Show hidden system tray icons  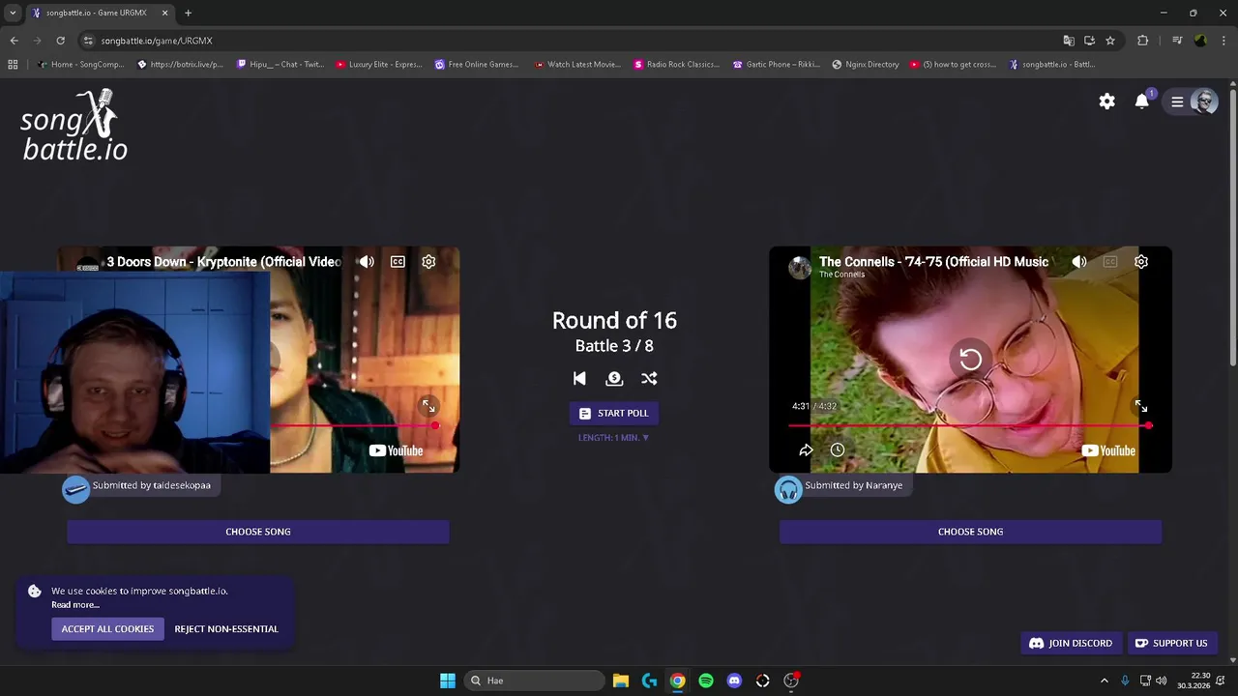click(1105, 681)
